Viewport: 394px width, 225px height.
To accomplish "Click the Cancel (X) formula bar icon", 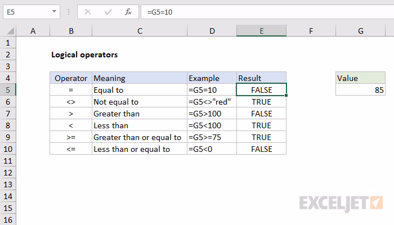I will point(88,12).
